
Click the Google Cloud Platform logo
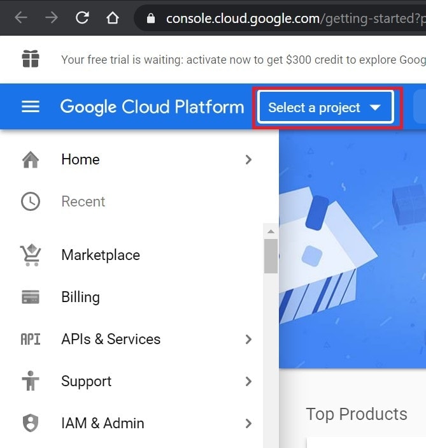coord(152,107)
